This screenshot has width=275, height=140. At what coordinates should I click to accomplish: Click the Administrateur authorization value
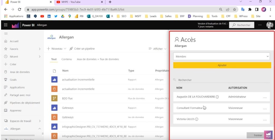[237, 97]
